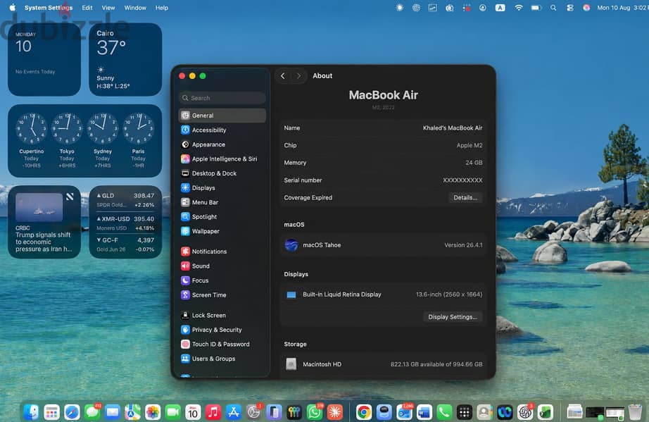
Task: Select Sound in the sidebar
Action: (222, 266)
